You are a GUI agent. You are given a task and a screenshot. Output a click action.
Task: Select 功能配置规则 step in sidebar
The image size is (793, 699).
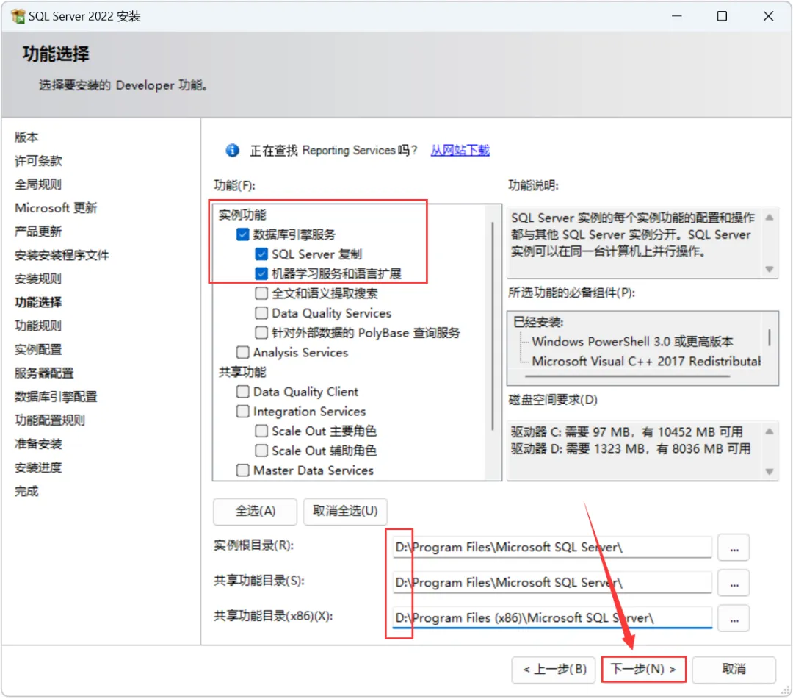[50, 420]
